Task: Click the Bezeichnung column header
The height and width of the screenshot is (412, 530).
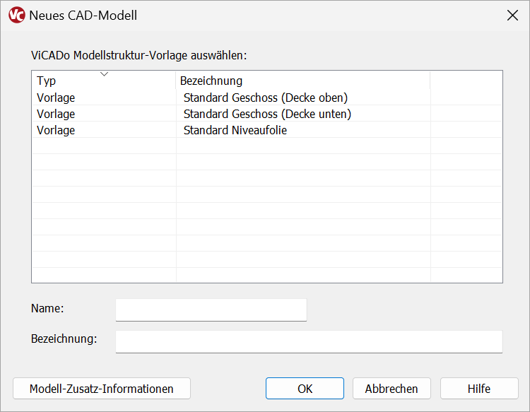Action: [x=302, y=81]
